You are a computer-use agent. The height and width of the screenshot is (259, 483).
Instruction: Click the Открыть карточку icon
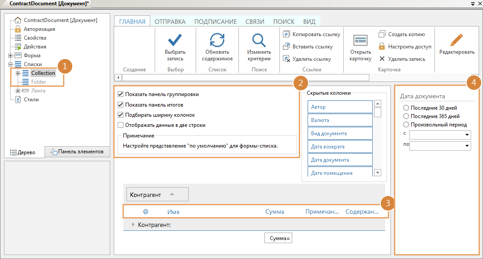click(360, 40)
